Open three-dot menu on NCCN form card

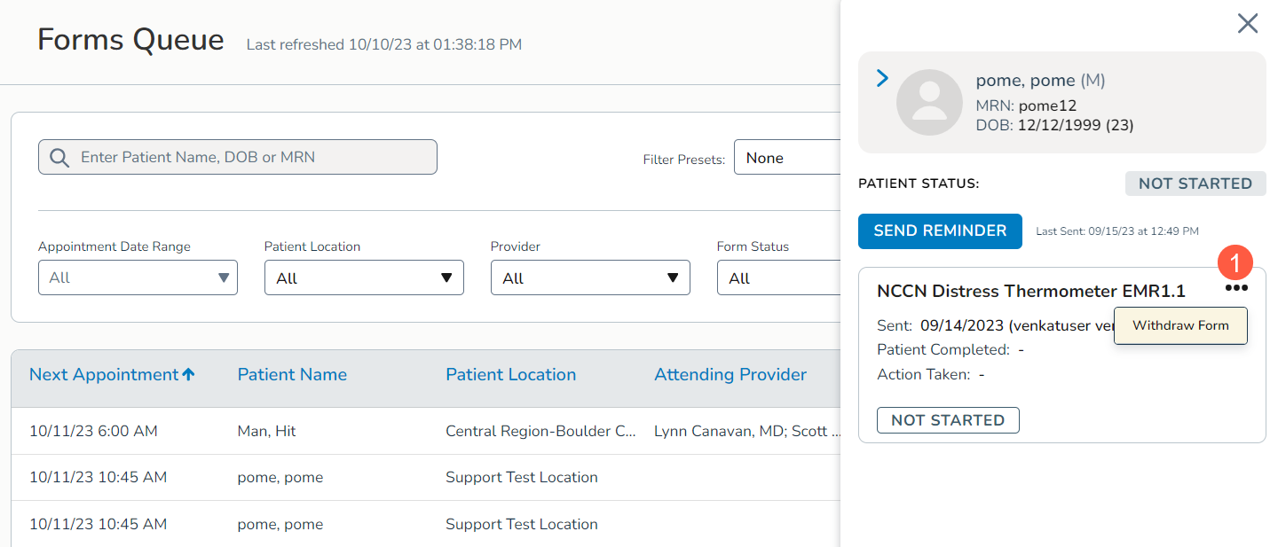pyautogui.click(x=1235, y=288)
